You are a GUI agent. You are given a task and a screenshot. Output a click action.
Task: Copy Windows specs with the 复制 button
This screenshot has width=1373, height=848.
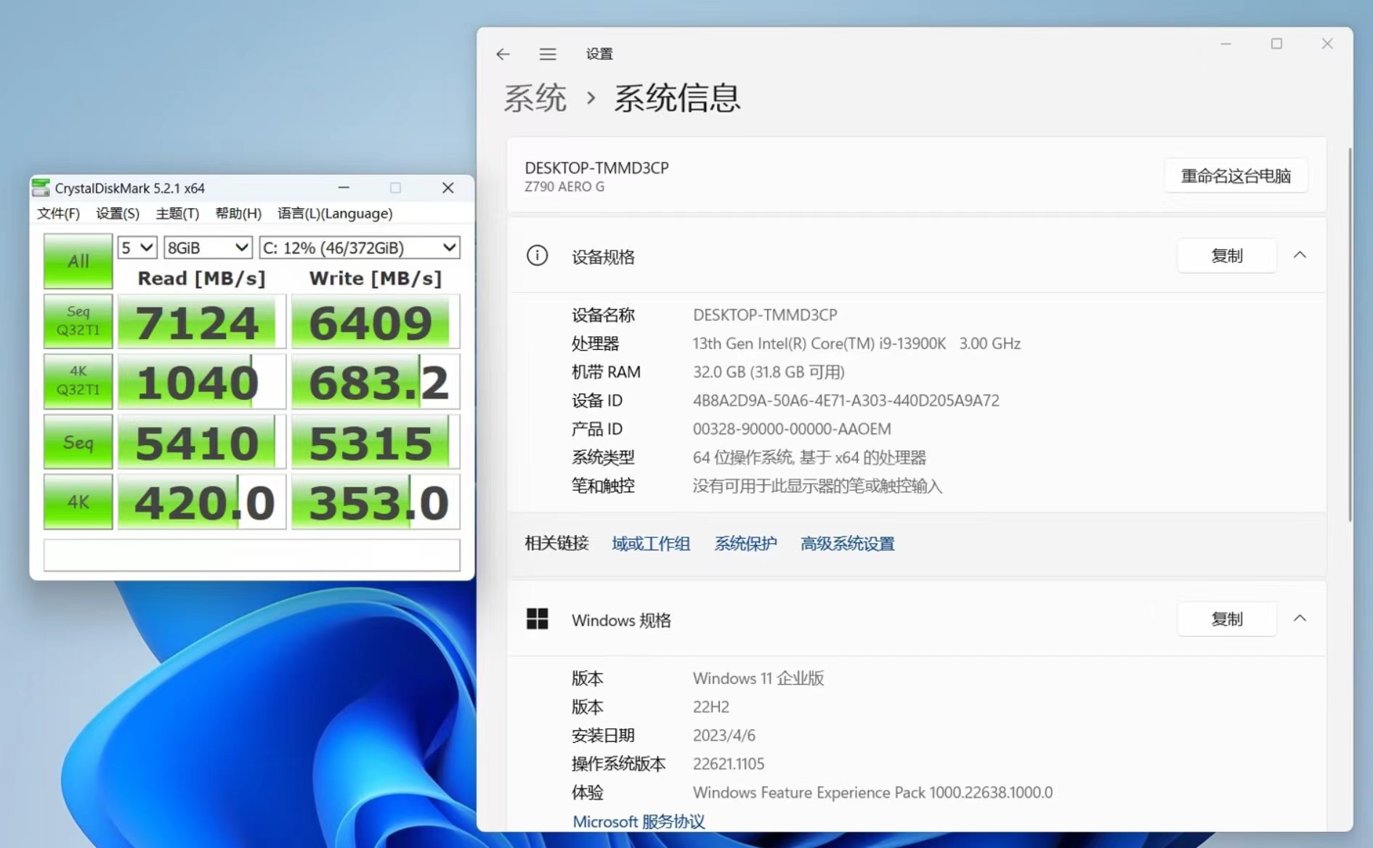pos(1227,619)
